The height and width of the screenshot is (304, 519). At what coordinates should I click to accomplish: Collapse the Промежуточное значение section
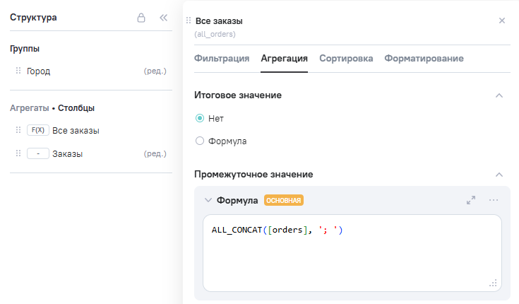[499, 174]
